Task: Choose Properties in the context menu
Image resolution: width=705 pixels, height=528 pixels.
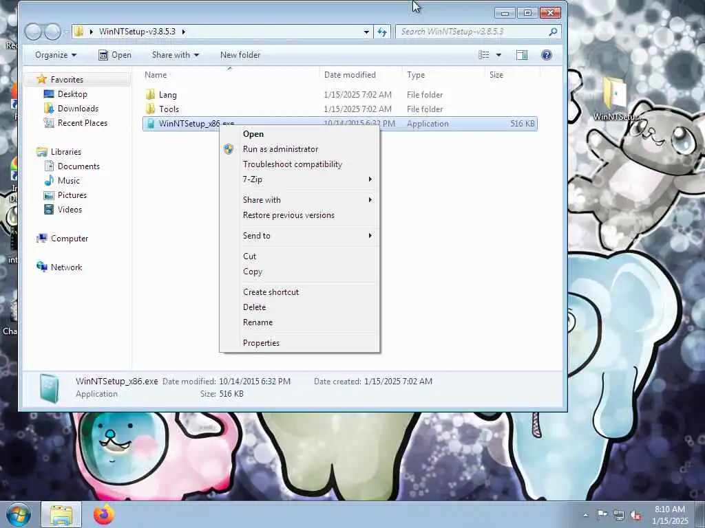Action: (x=300, y=343)
